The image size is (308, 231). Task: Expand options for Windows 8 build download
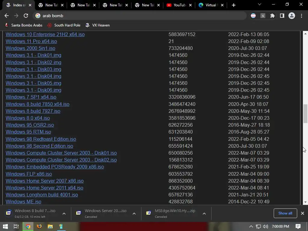pyautogui.click(x=64, y=214)
